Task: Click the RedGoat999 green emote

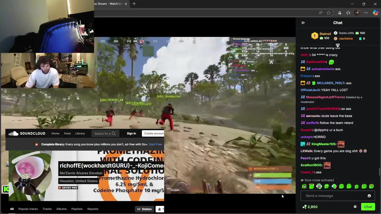Action: 331,62
